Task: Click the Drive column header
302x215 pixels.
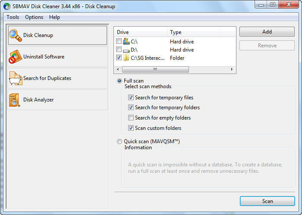Action: [x=141, y=32]
